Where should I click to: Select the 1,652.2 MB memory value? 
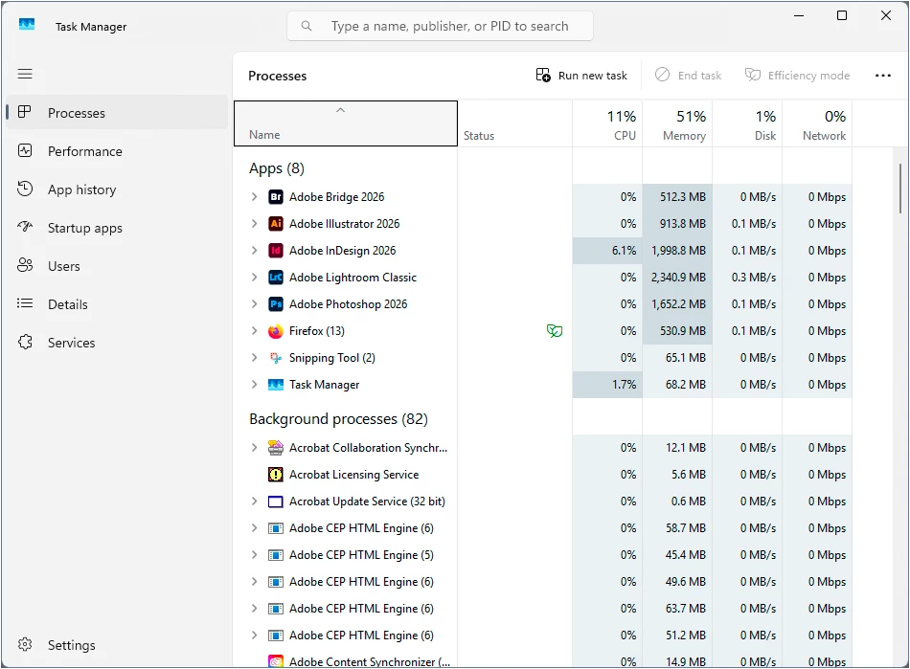pos(677,304)
